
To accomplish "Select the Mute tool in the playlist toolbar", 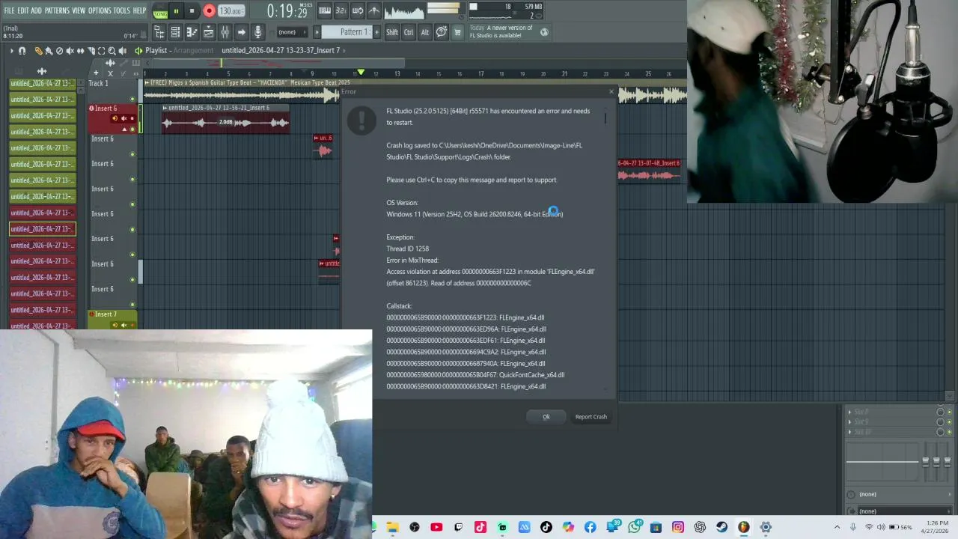I will pyautogui.click(x=70, y=51).
